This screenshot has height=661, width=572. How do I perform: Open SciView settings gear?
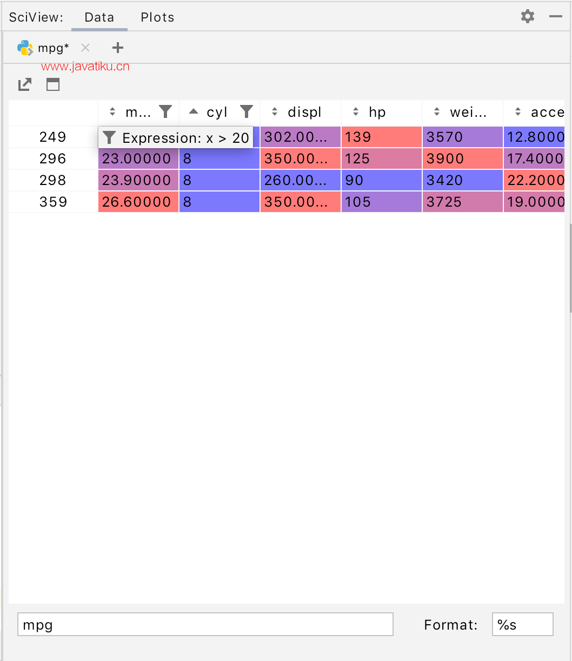528,16
